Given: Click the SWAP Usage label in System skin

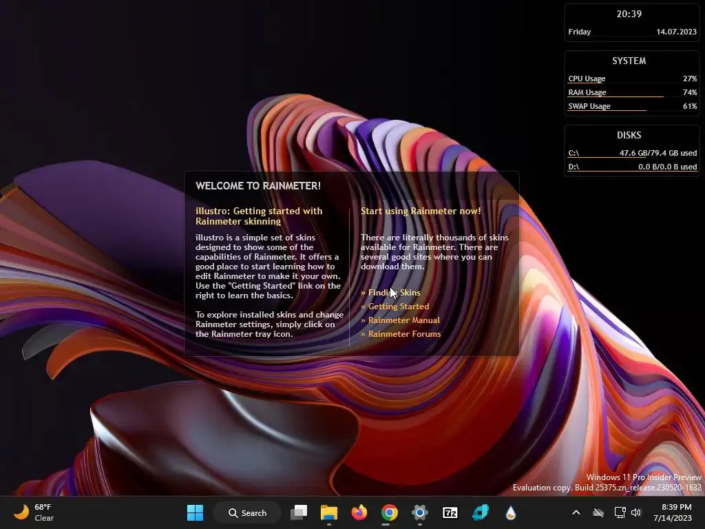Looking at the screenshot, I should coord(589,106).
